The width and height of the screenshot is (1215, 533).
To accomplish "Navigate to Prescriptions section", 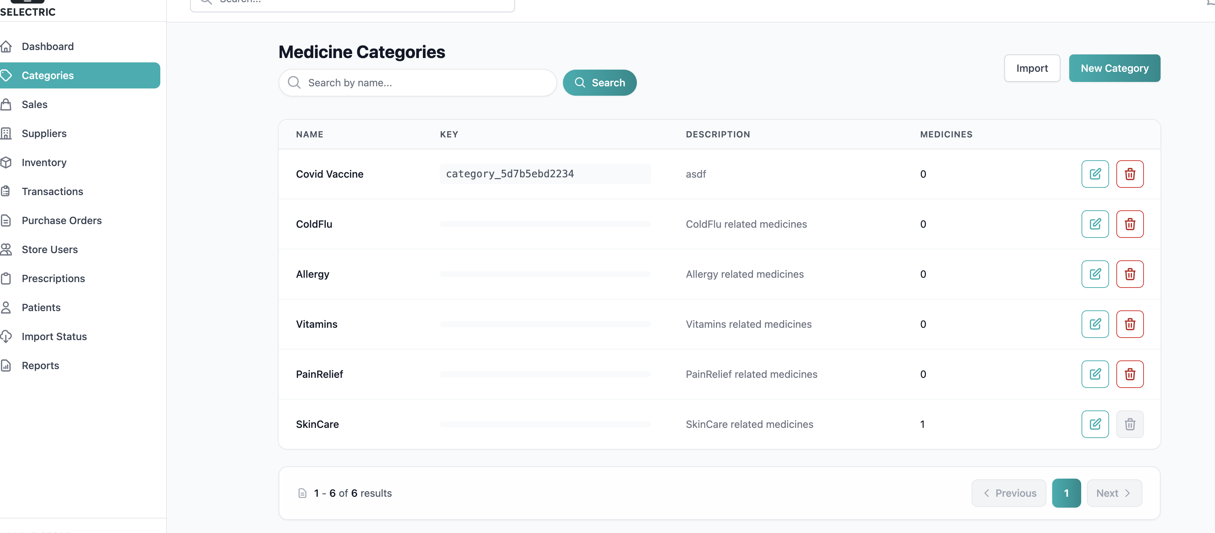I will [53, 278].
